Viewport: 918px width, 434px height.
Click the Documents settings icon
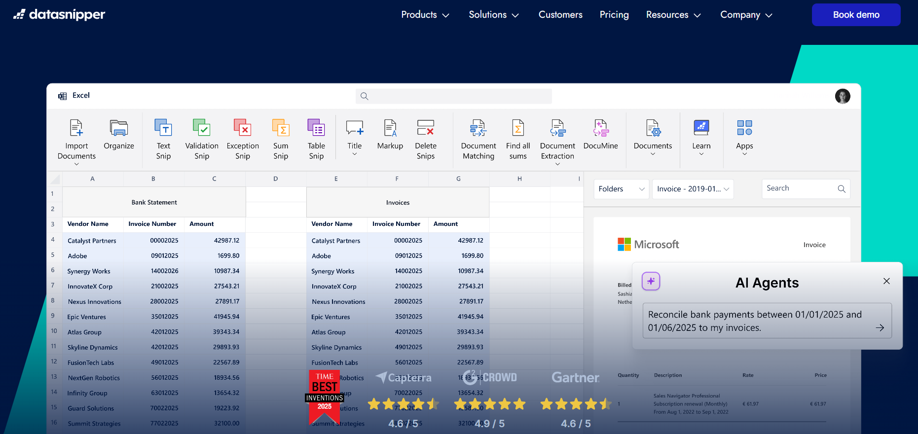click(653, 128)
